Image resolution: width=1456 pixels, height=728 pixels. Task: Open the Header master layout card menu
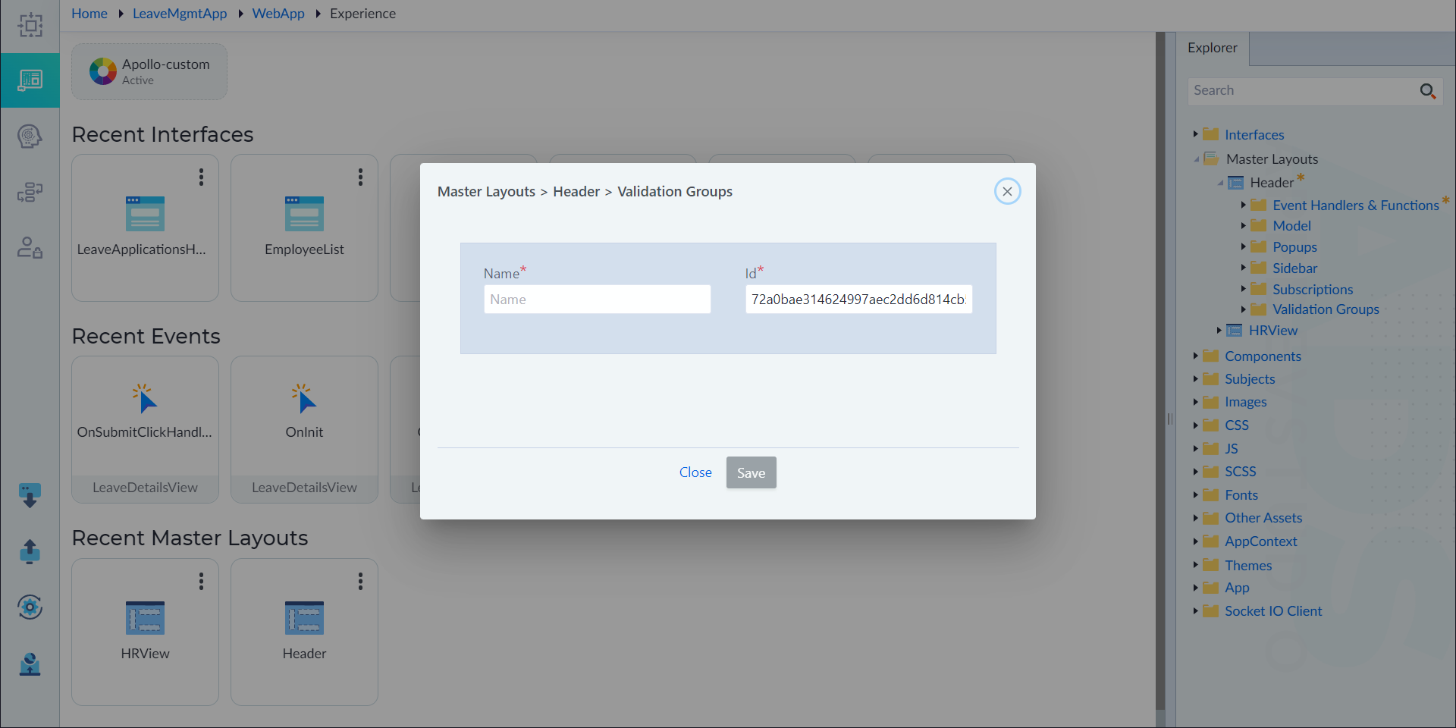(360, 581)
